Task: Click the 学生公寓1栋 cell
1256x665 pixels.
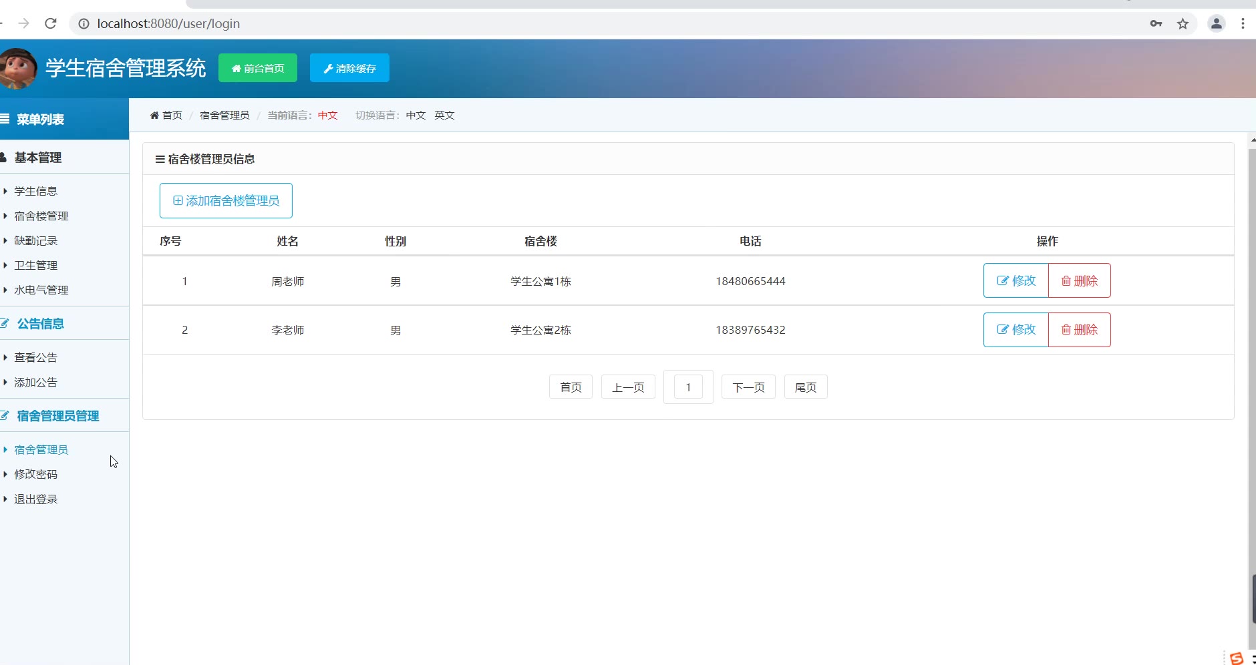Action: [x=540, y=281]
